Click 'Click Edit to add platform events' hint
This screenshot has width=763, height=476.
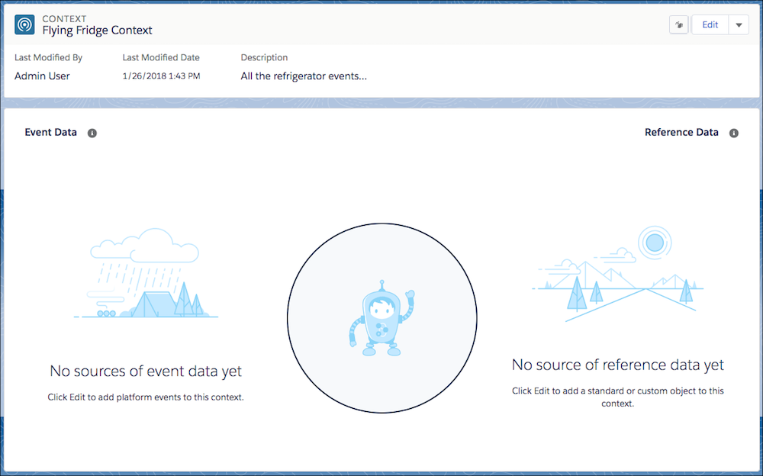[146, 397]
